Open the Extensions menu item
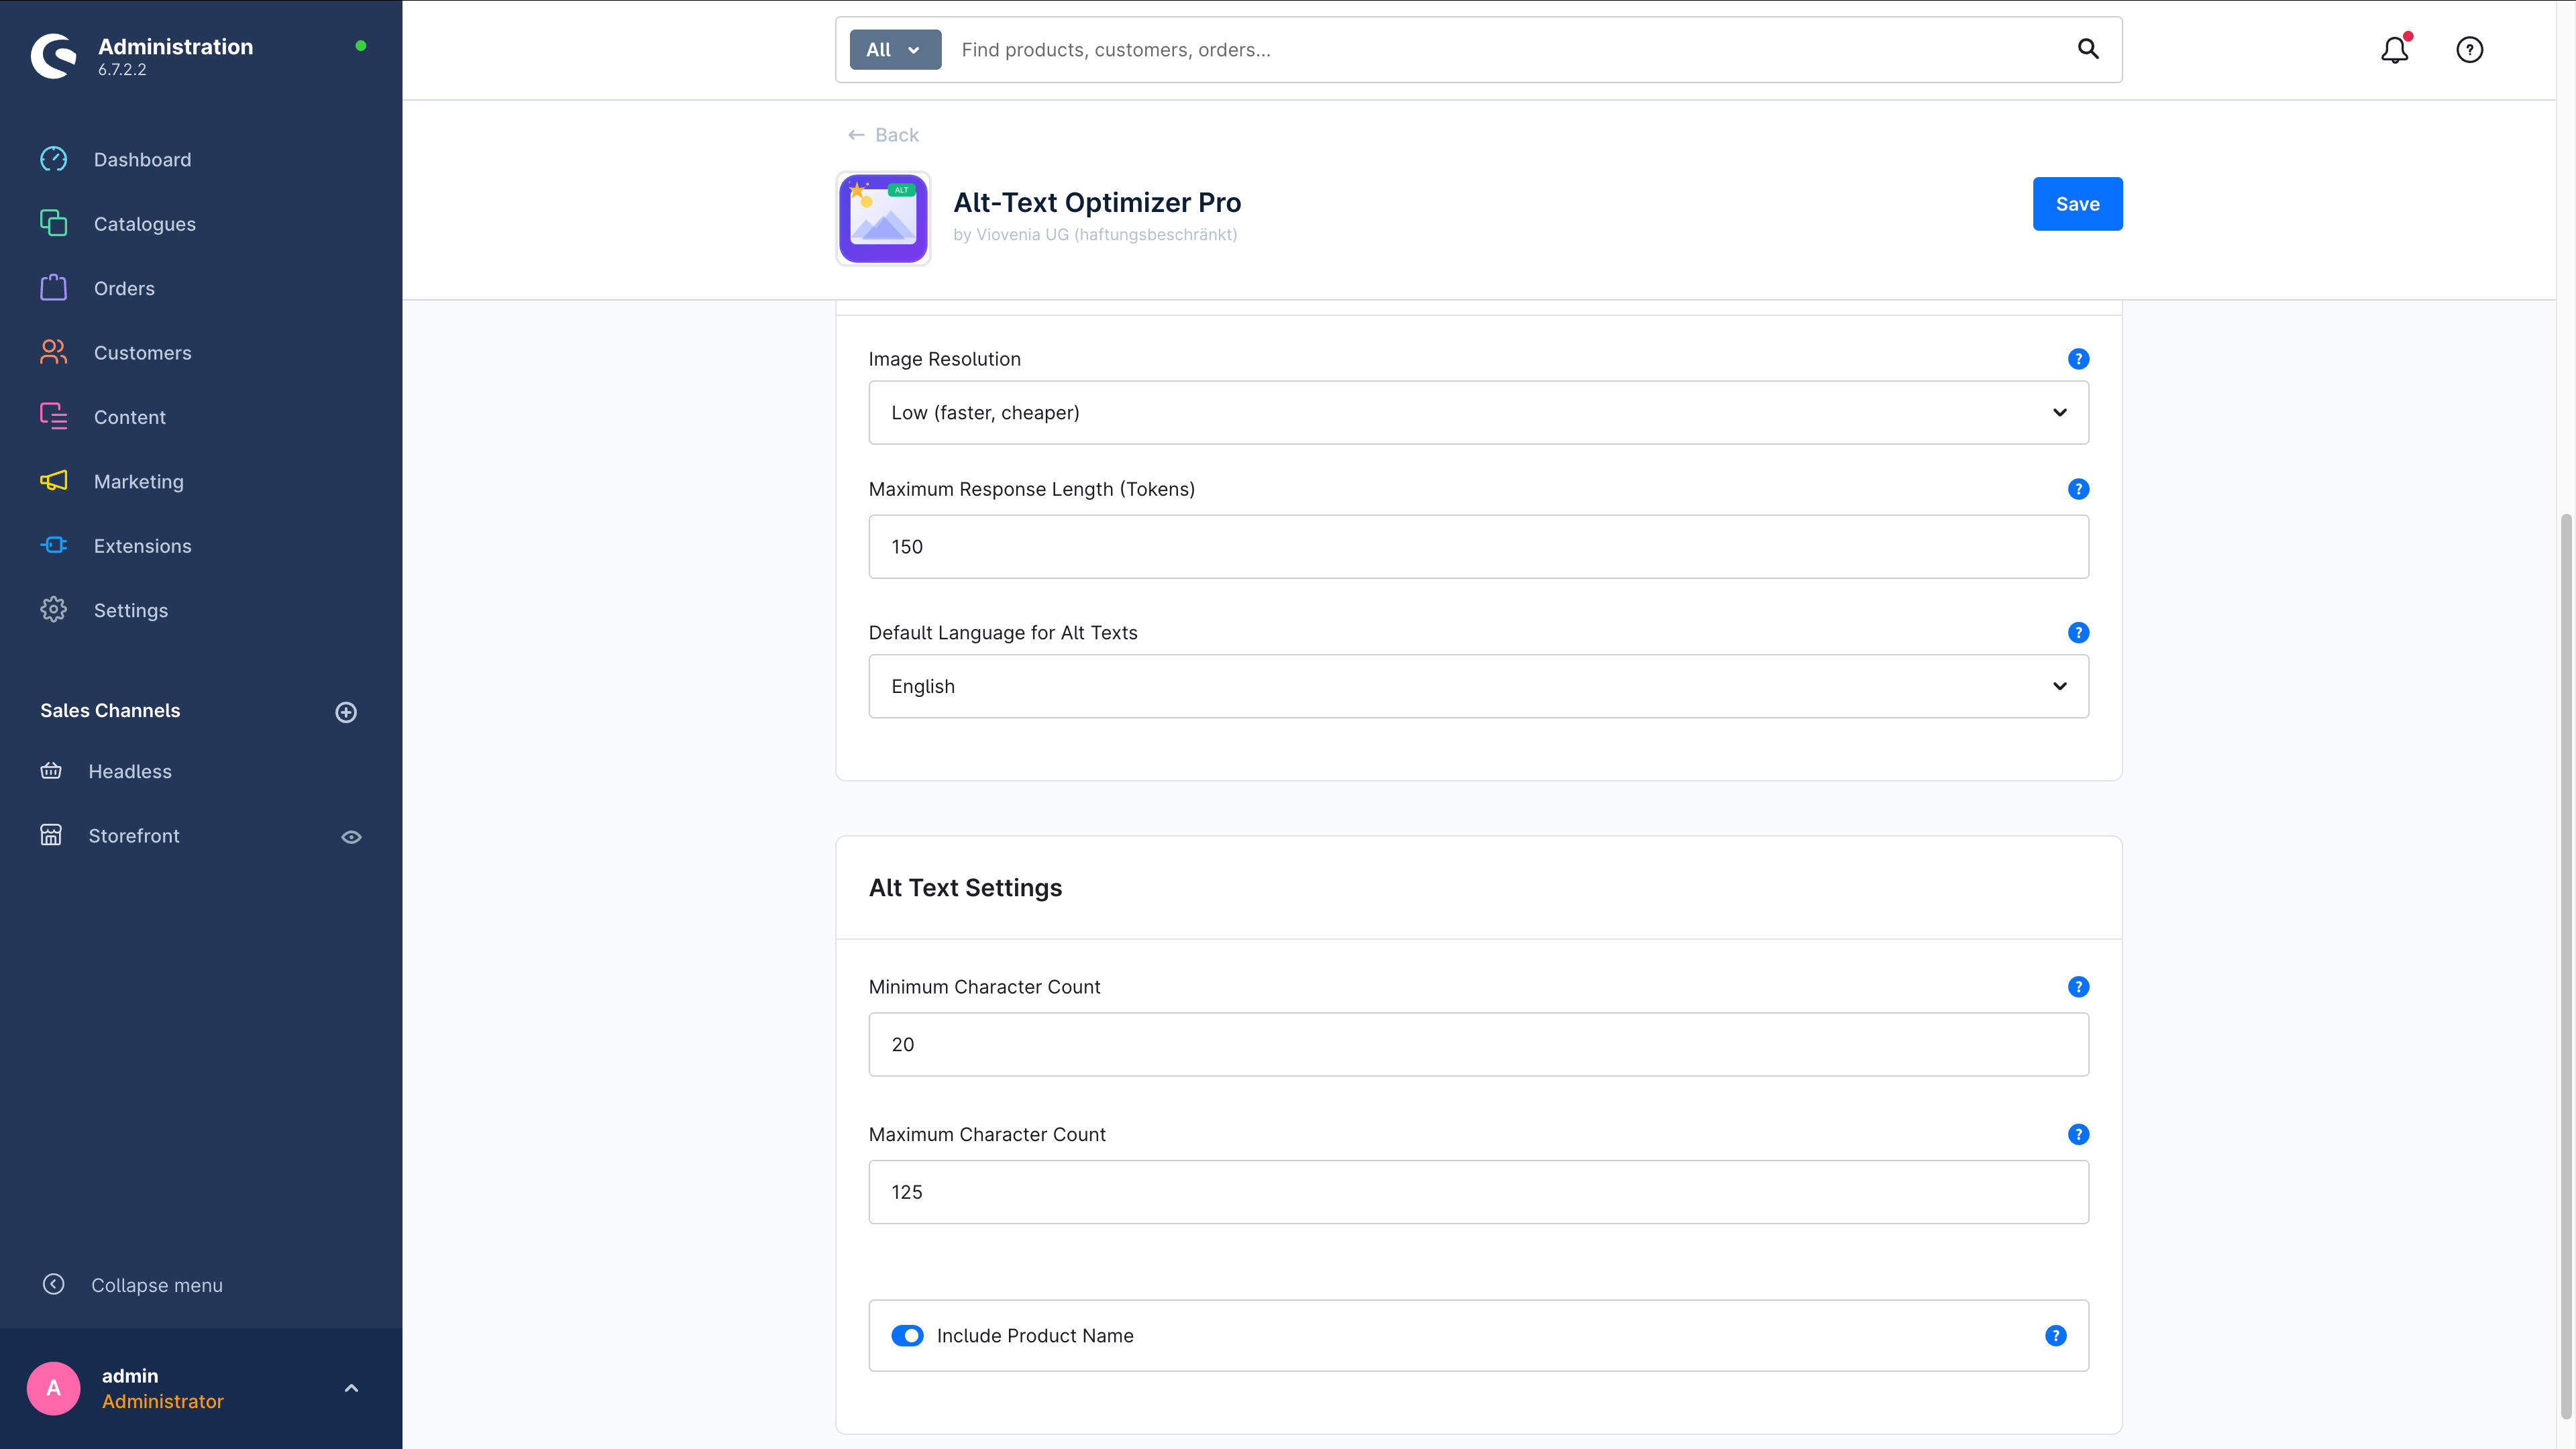 [142, 546]
